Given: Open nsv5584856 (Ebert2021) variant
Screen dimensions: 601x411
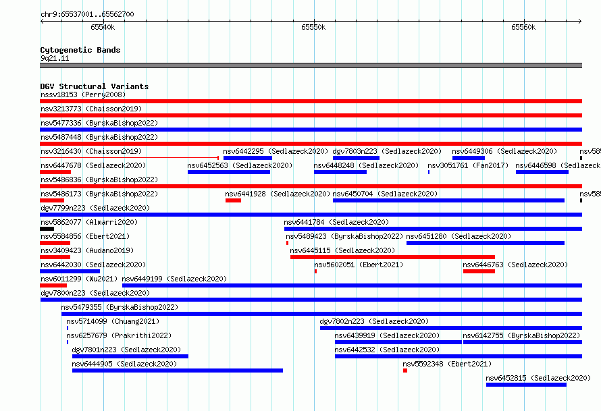Looking at the screenshot, I should 85,236.
